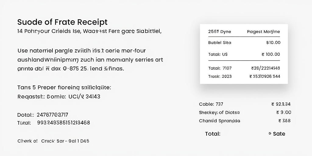Select the Tans 5 Preper floreing line

64,87
